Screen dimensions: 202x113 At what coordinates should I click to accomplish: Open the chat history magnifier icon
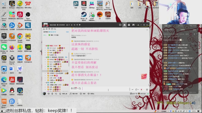(x=80, y=88)
